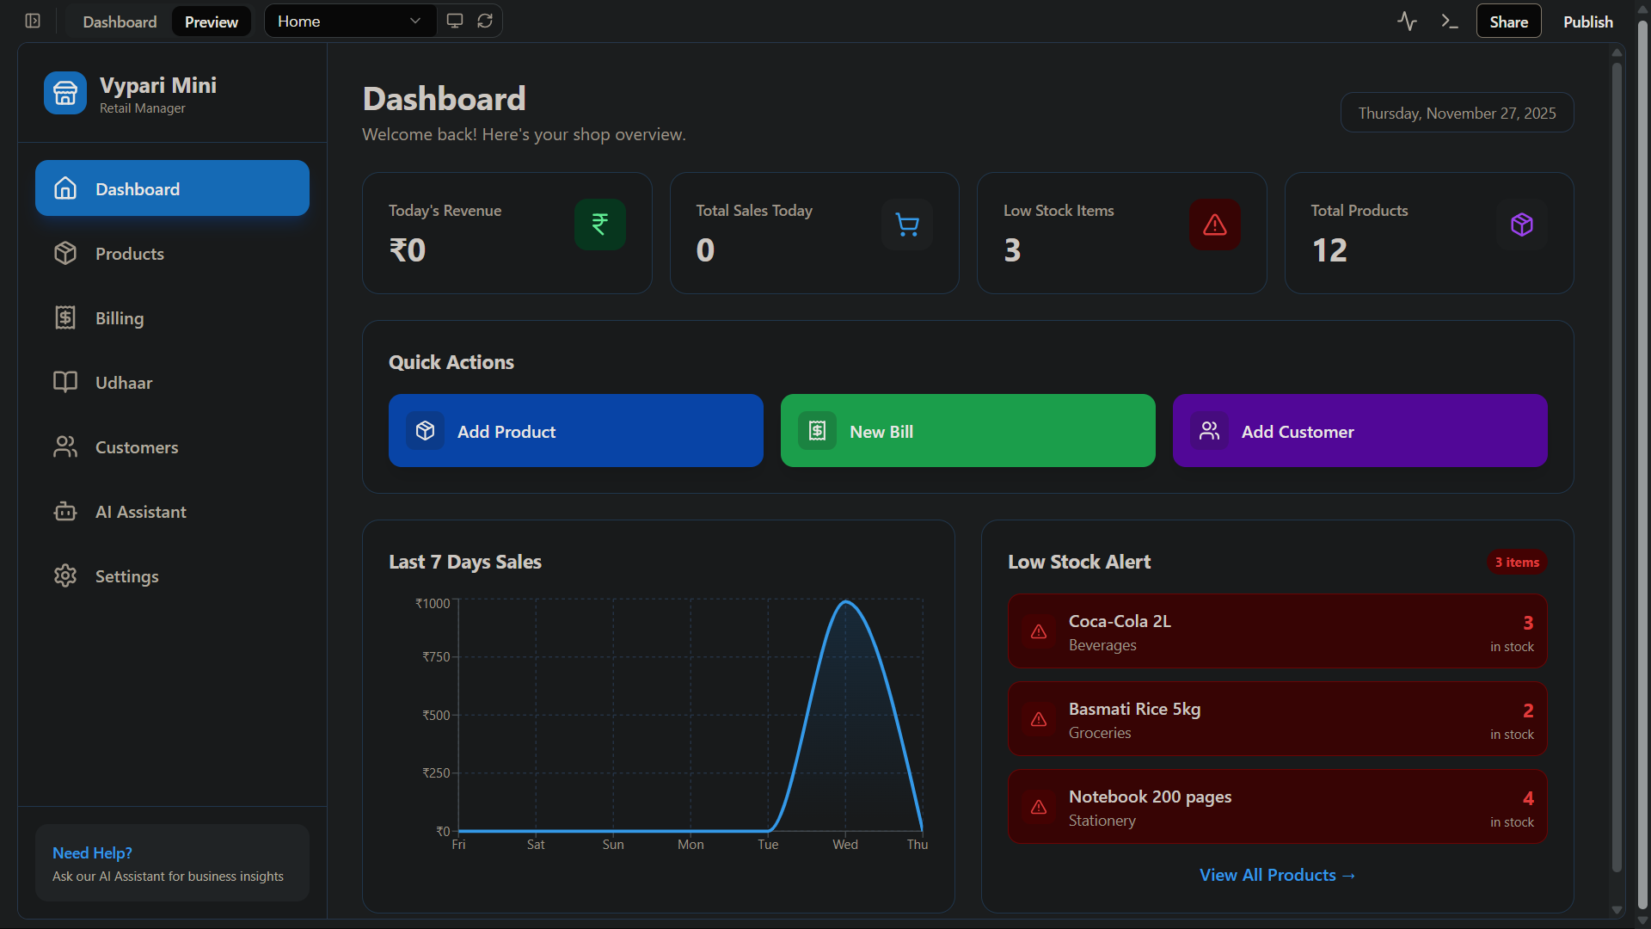Click the purple Total Products cube icon

(1521, 225)
